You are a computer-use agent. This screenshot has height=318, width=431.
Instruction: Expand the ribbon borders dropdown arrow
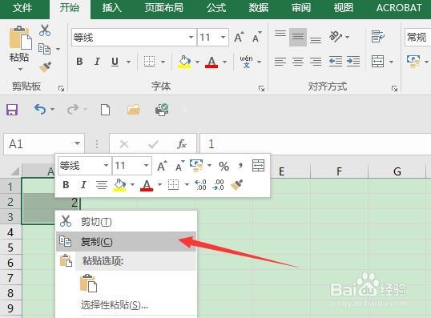point(163,62)
